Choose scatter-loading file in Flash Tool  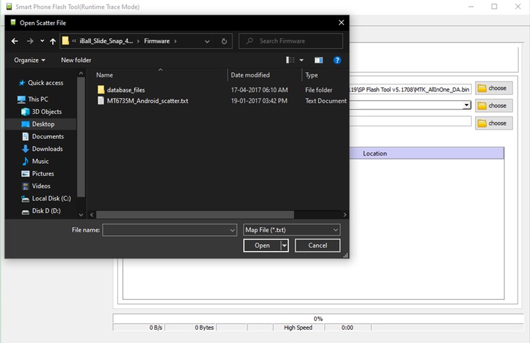pyautogui.click(x=494, y=106)
